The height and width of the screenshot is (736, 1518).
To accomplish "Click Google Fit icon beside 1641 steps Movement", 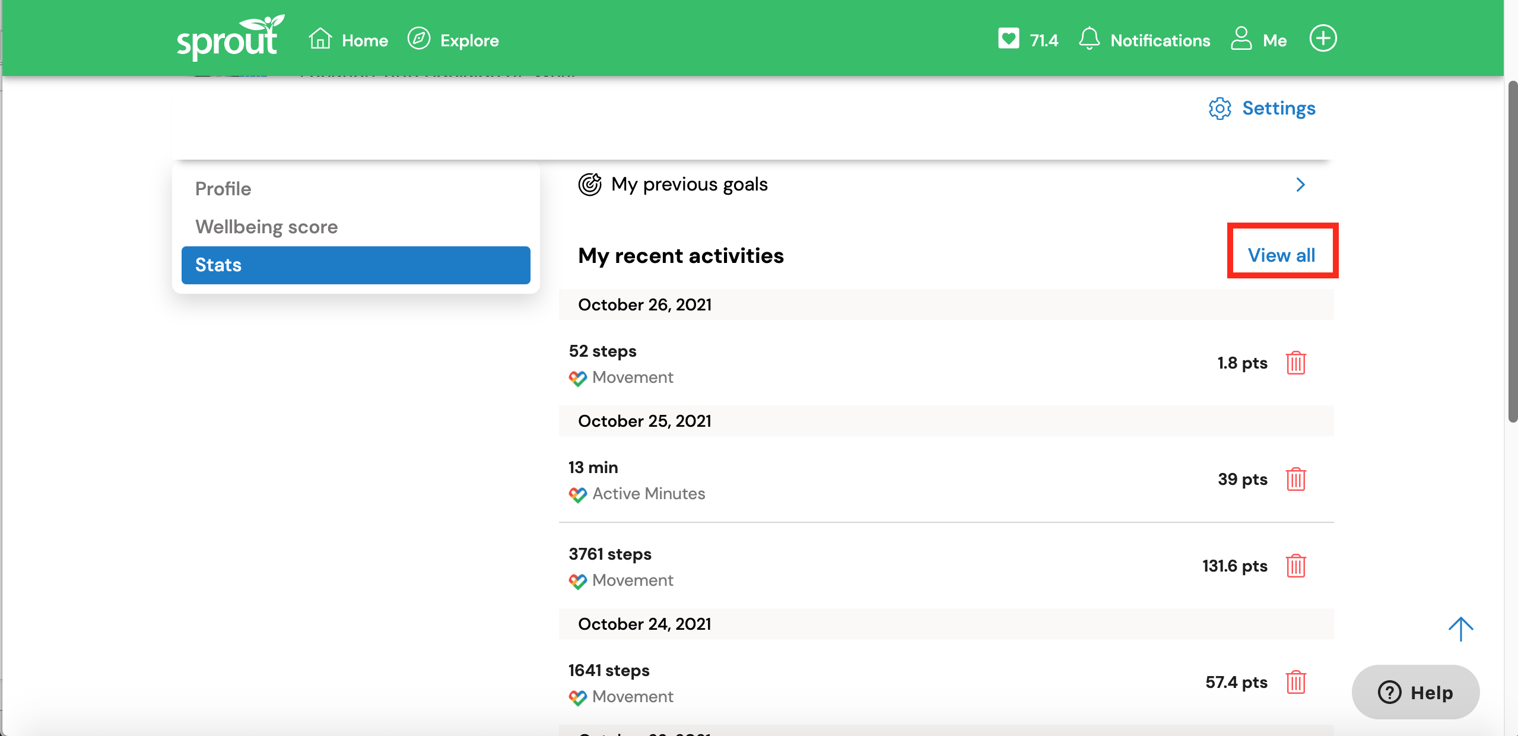I will (577, 697).
